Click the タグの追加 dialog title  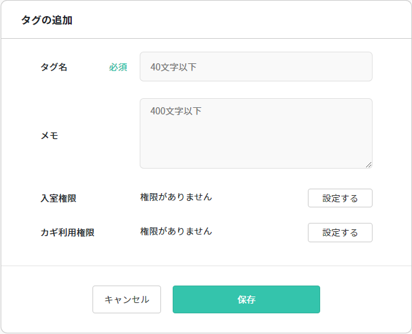click(47, 20)
